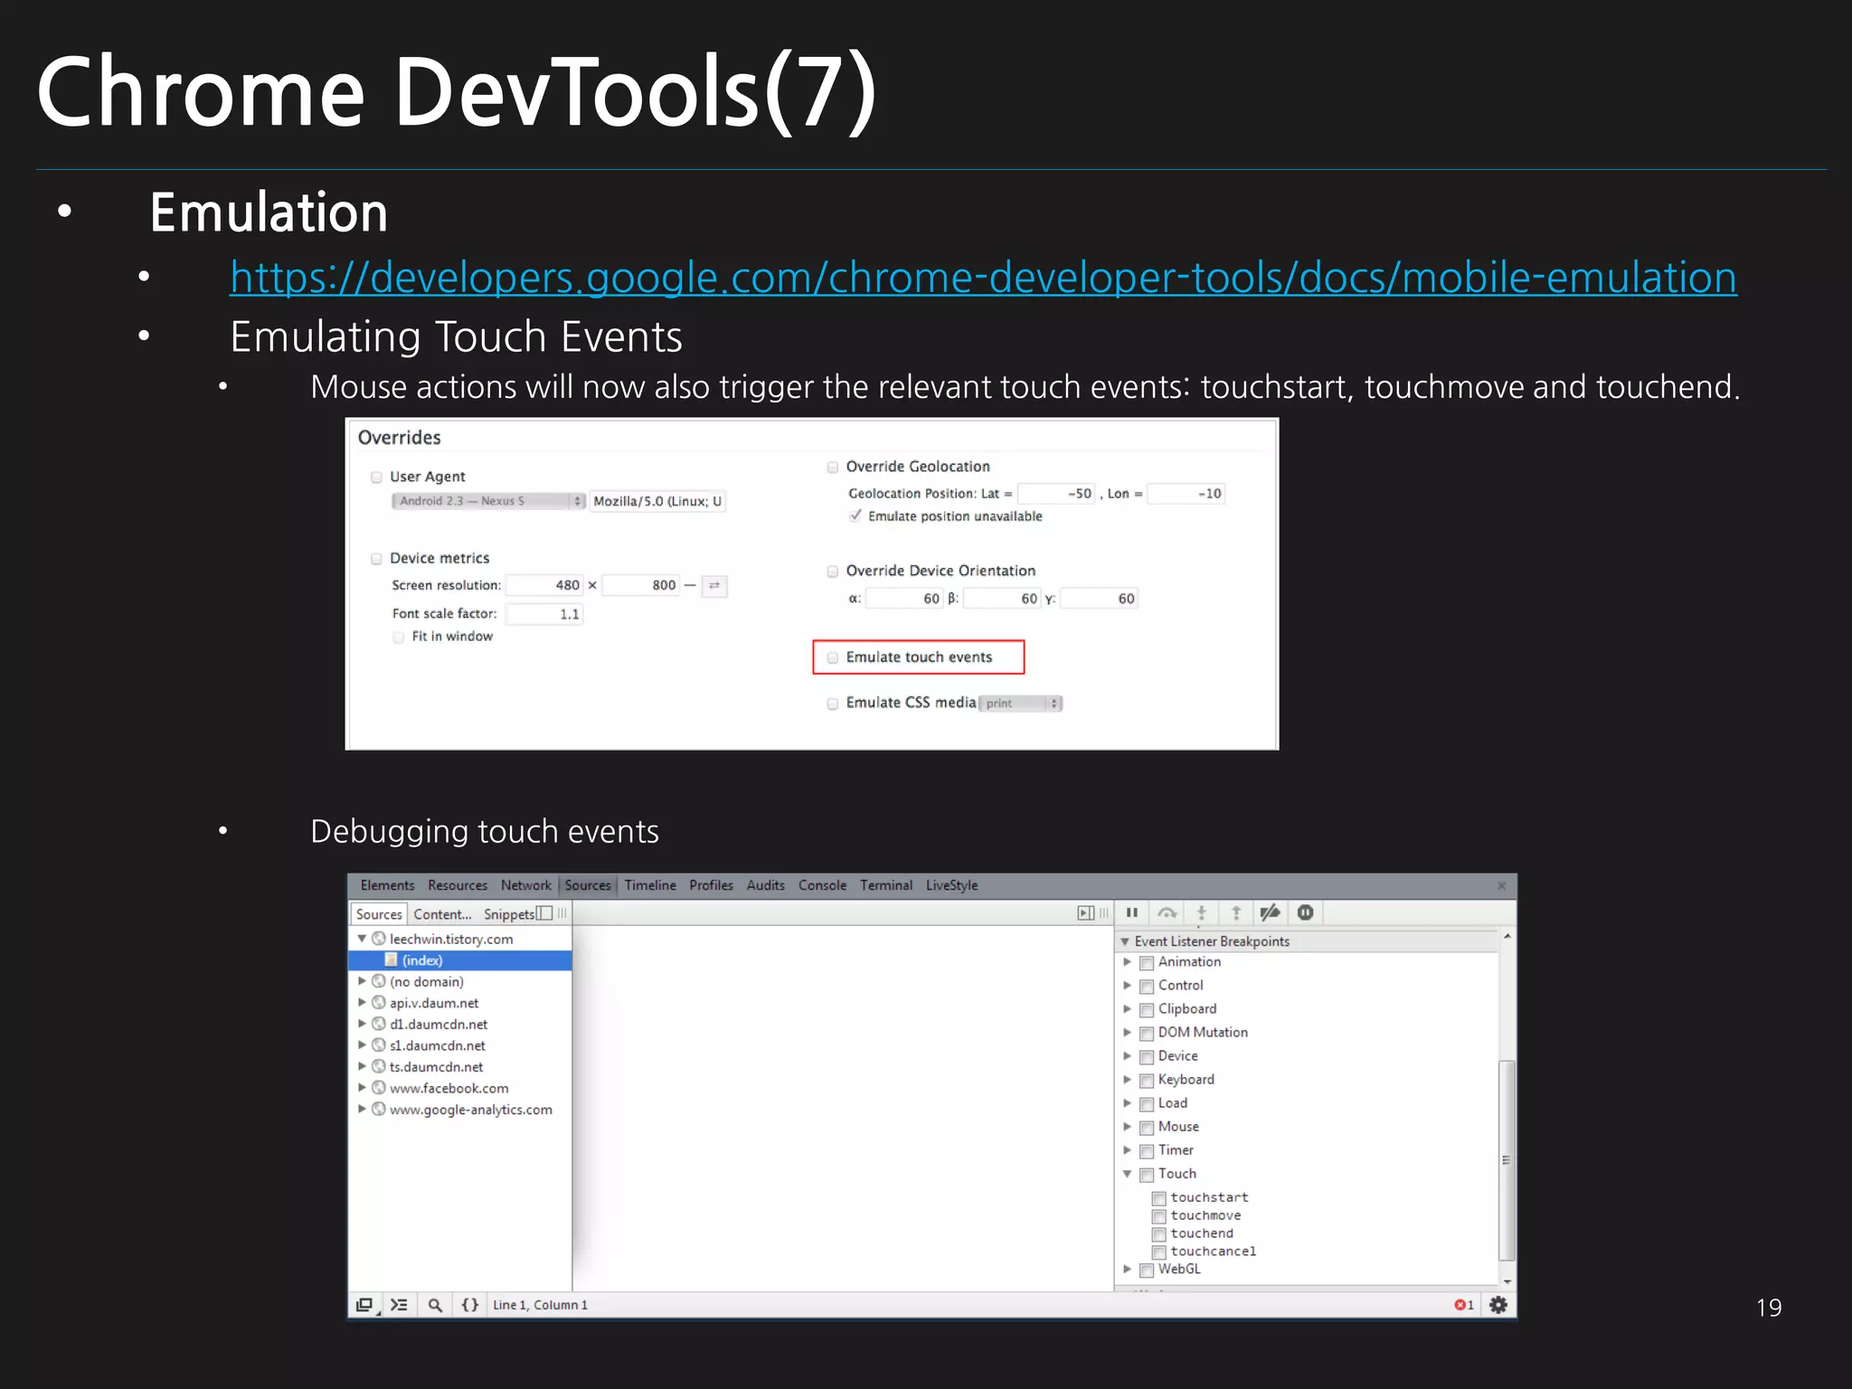Expand the Animation breakpoints category

pos(1128,962)
